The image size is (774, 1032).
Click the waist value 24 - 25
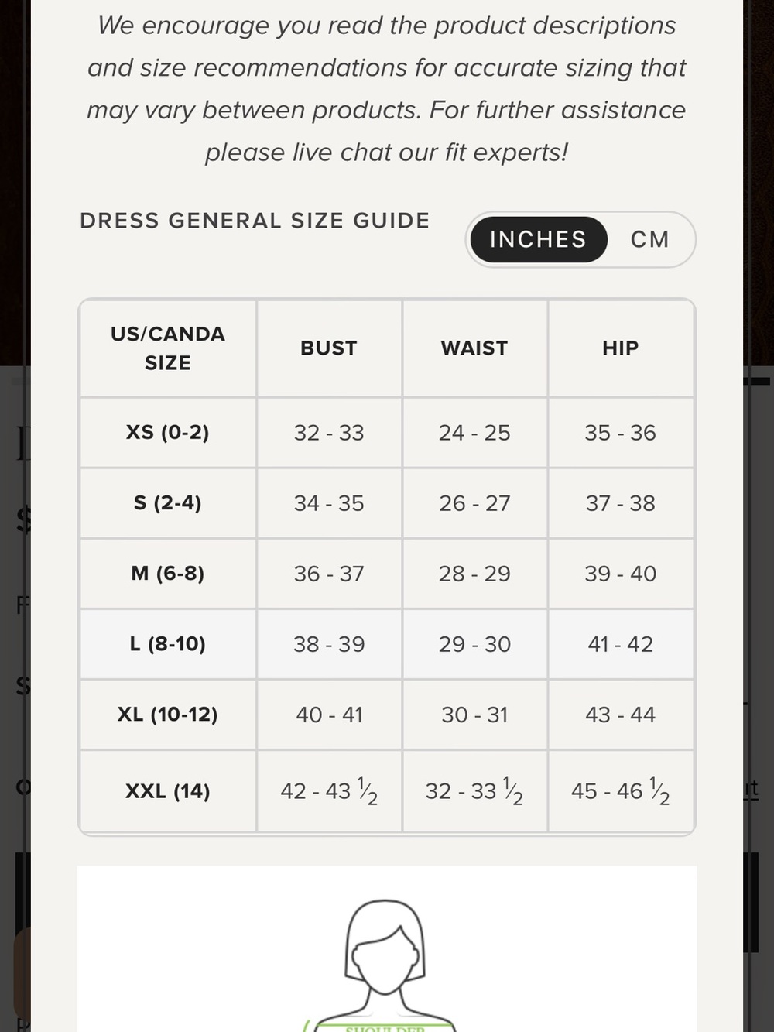coord(474,433)
